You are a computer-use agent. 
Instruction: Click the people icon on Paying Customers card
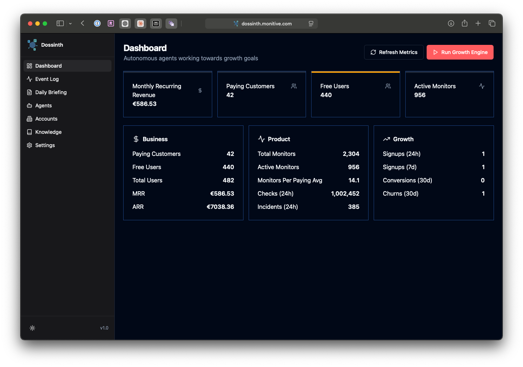(x=293, y=86)
